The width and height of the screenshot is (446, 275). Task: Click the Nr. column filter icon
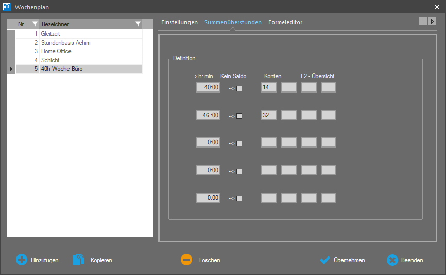[x=35, y=24]
